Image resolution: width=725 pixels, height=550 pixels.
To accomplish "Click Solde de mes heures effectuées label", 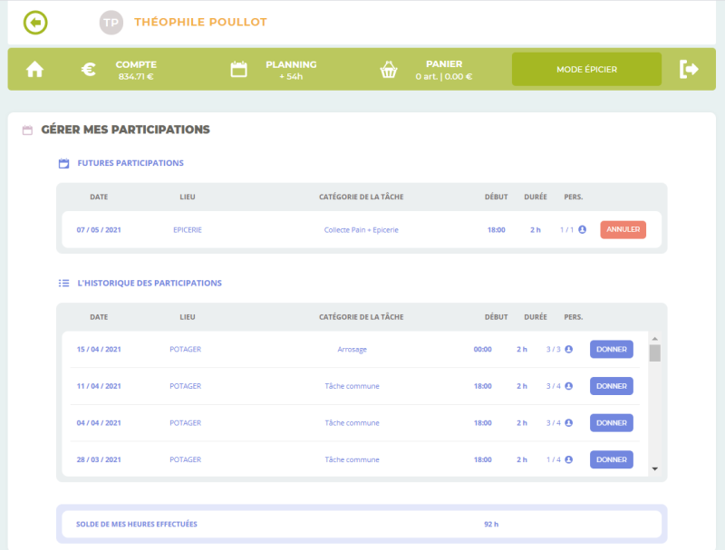I will tap(137, 524).
